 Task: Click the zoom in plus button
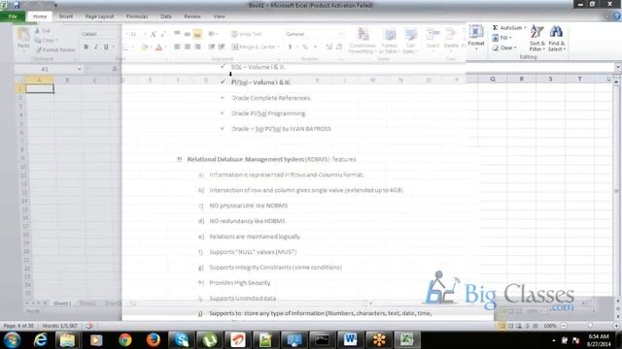tap(616, 326)
